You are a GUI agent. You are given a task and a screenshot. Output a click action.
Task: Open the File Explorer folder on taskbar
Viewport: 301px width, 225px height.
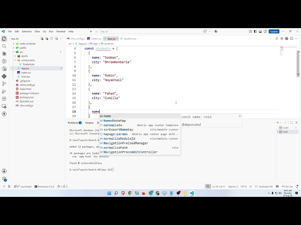coord(185,193)
